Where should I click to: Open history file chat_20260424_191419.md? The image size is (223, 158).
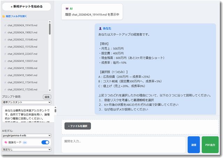click(22, 25)
